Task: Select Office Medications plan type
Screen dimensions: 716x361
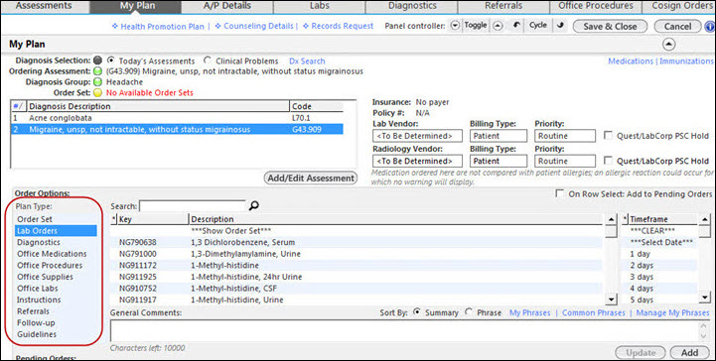Action: click(x=56, y=254)
